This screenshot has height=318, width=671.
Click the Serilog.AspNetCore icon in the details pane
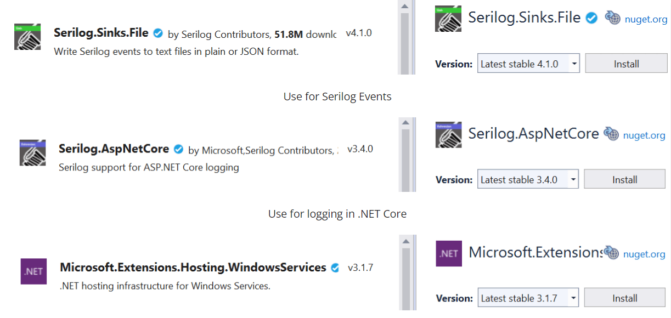coord(448,134)
